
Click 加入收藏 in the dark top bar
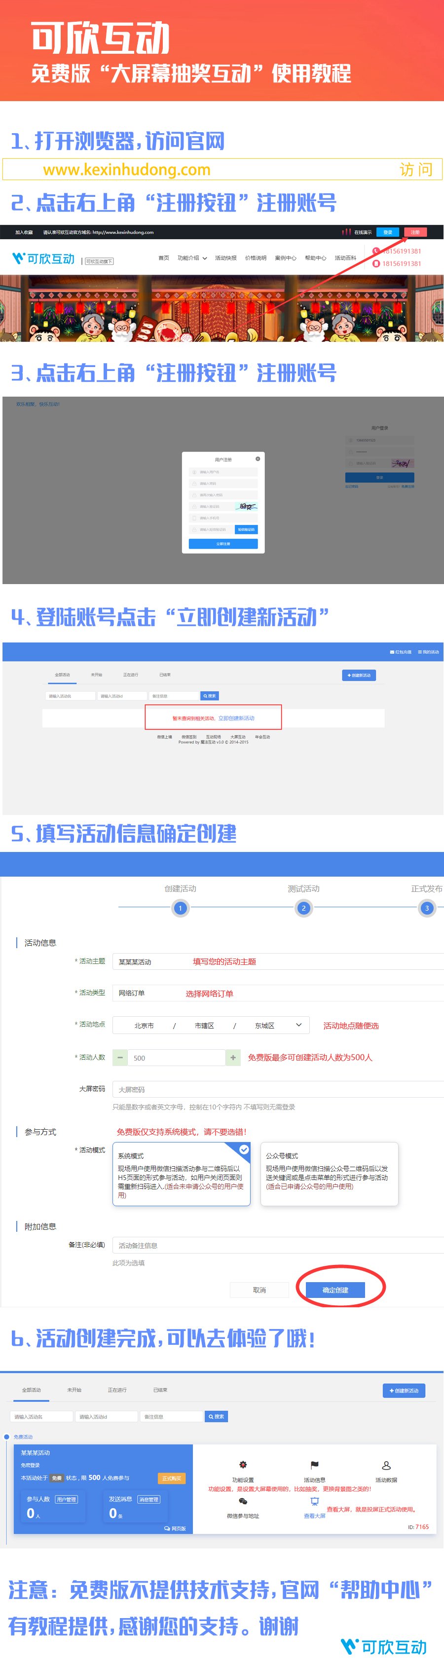coord(24,232)
